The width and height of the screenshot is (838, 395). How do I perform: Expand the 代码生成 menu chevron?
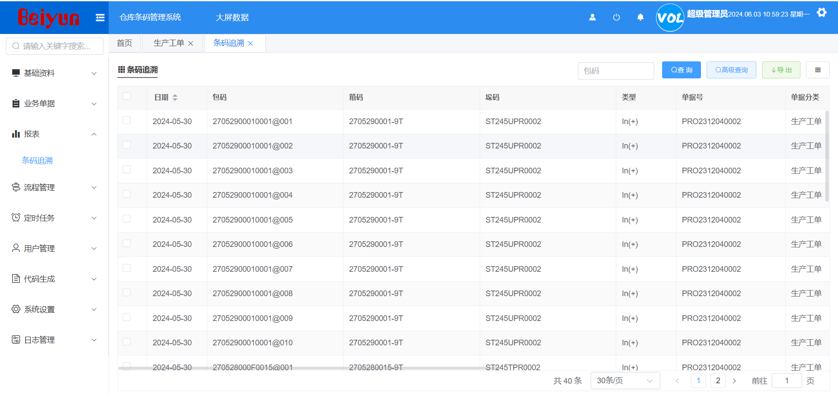94,279
